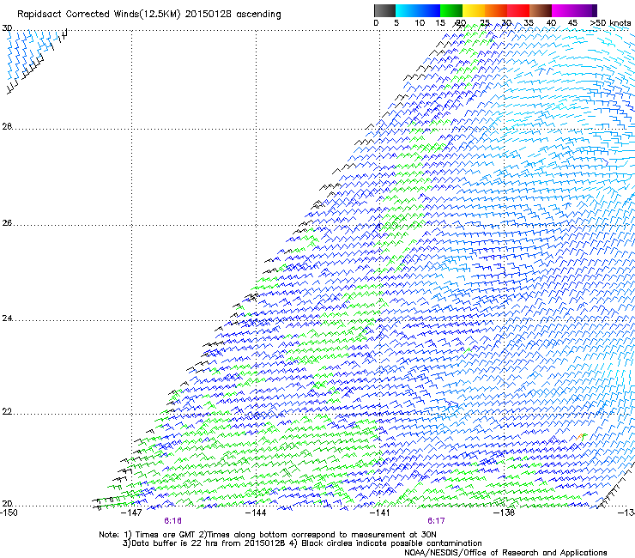Screen dimensions: 635x558
Task: Click the gray 0-5 knots legend swatch
Action: coord(384,10)
